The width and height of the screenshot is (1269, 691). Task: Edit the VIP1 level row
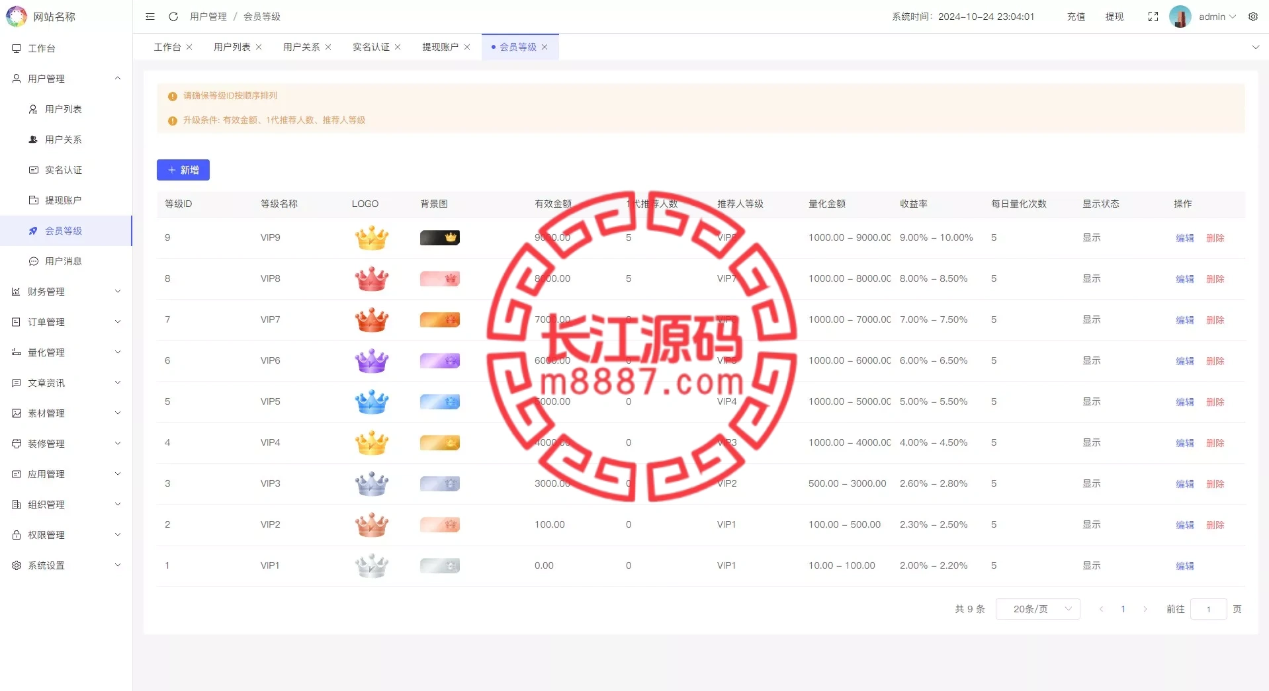[x=1185, y=566]
